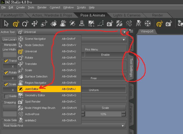Open the pane options menu icon

tap(131, 31)
